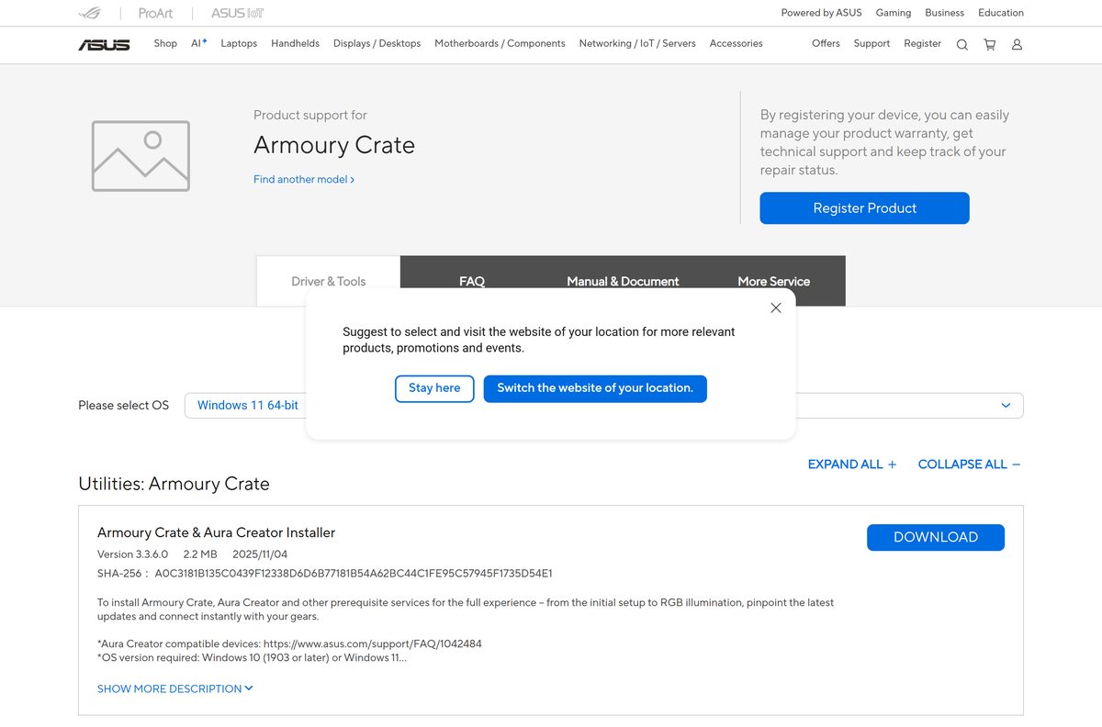Open the Education link in top bar
The image size is (1102, 727).
1001,13
